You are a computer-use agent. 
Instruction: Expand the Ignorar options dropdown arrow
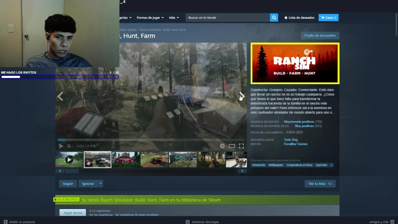[x=100, y=184]
